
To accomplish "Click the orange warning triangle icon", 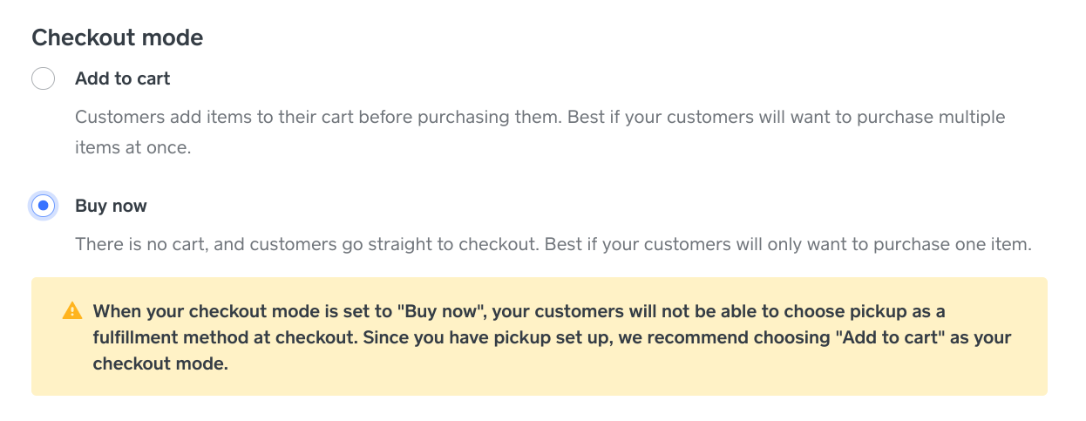I will point(72,311).
